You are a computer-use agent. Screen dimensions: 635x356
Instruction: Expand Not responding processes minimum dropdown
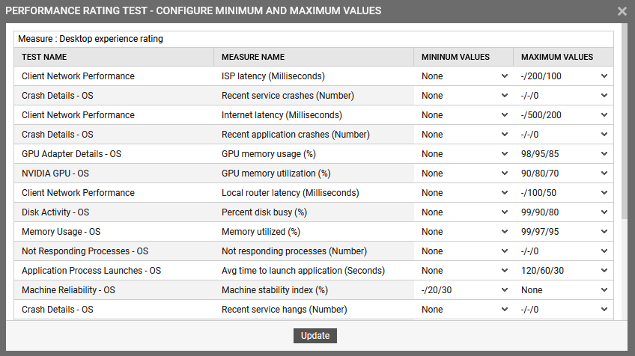click(464, 251)
